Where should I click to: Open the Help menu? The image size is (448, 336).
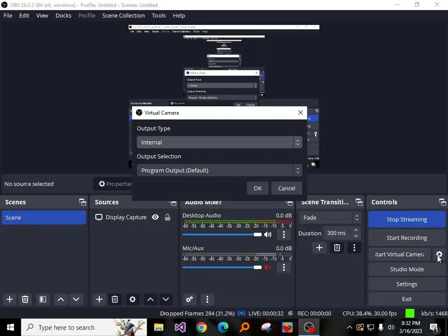click(x=179, y=15)
